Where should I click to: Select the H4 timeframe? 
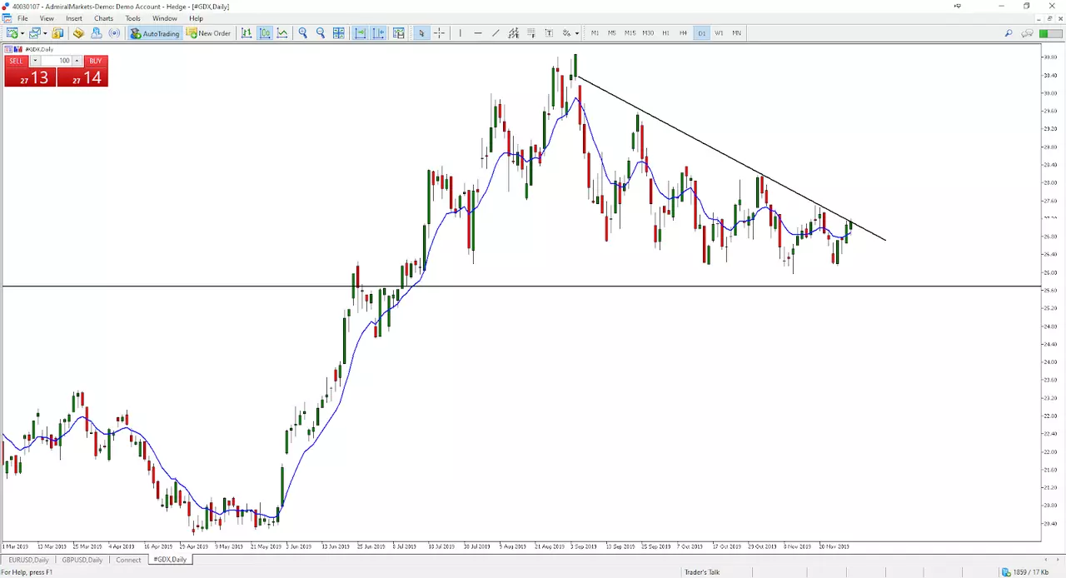(683, 33)
